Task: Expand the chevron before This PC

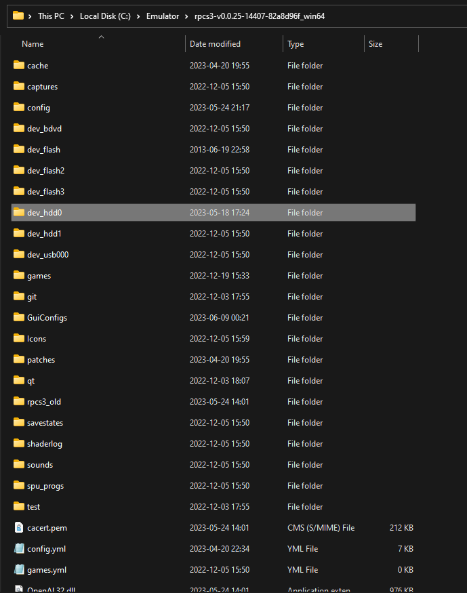Action: 30,16
